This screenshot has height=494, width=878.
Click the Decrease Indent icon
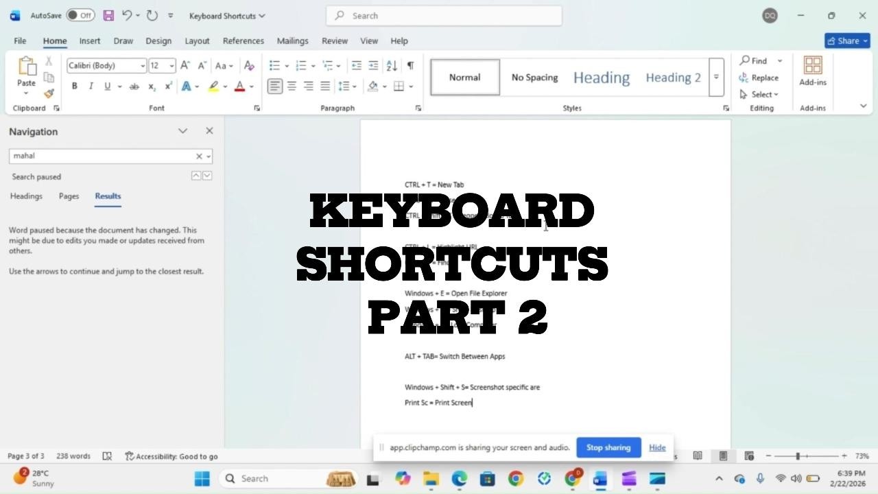click(x=357, y=65)
